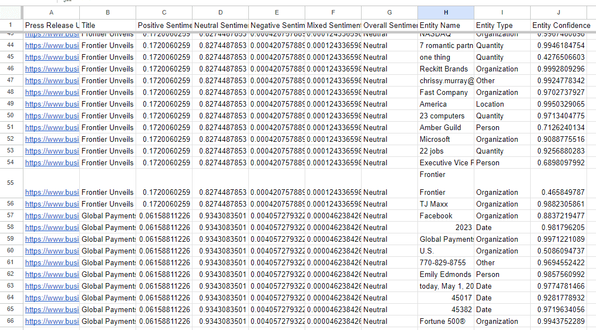
Task: Select the '770-829-8755' cell
Action: click(x=446, y=262)
